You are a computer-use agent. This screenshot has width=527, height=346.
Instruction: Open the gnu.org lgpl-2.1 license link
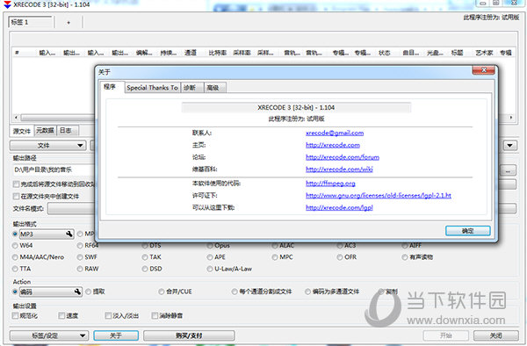pyautogui.click(x=379, y=196)
